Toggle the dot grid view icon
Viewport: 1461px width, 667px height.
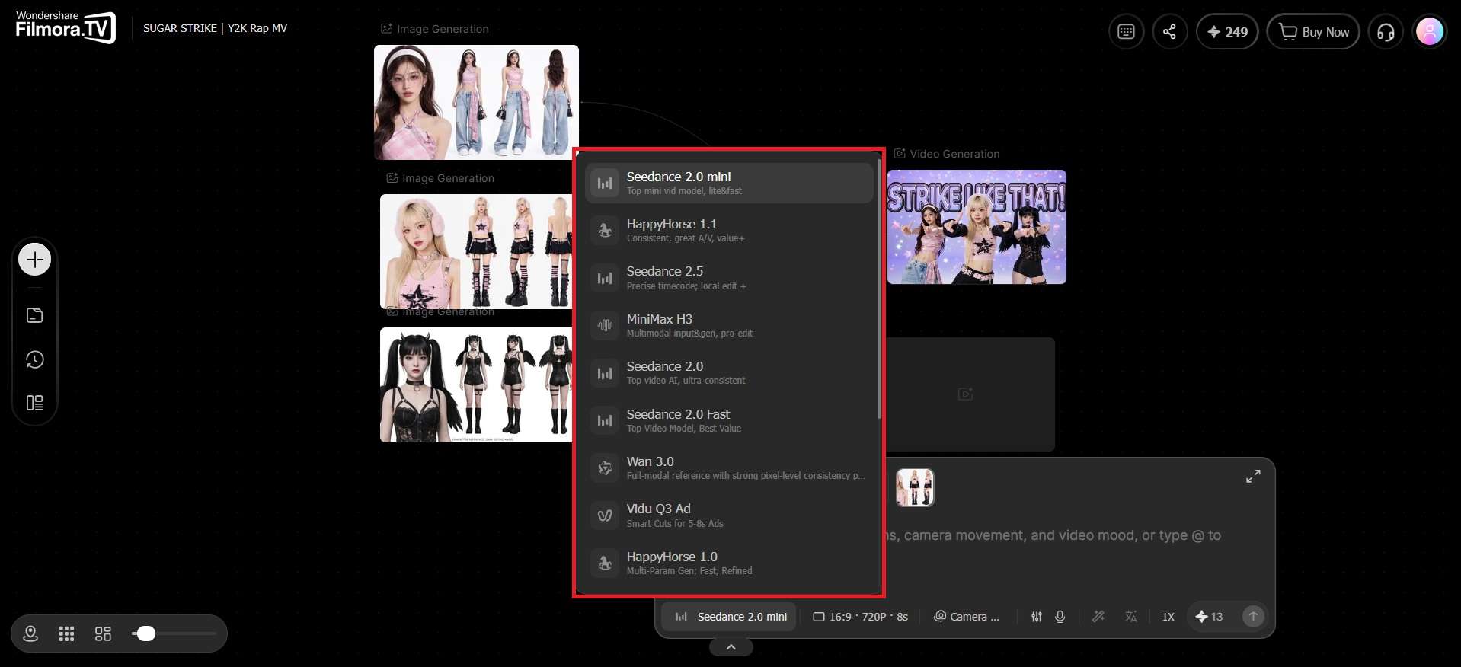(x=66, y=633)
